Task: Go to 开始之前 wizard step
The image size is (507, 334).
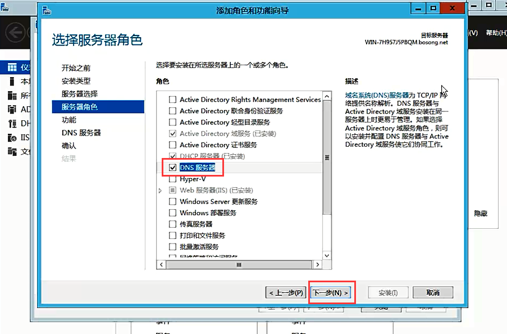Action: coord(76,68)
